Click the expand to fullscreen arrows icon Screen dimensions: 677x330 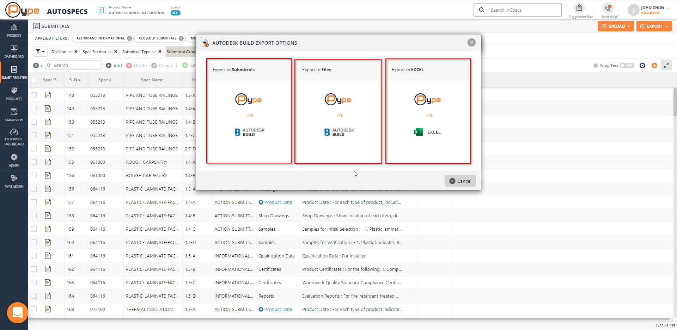point(666,66)
